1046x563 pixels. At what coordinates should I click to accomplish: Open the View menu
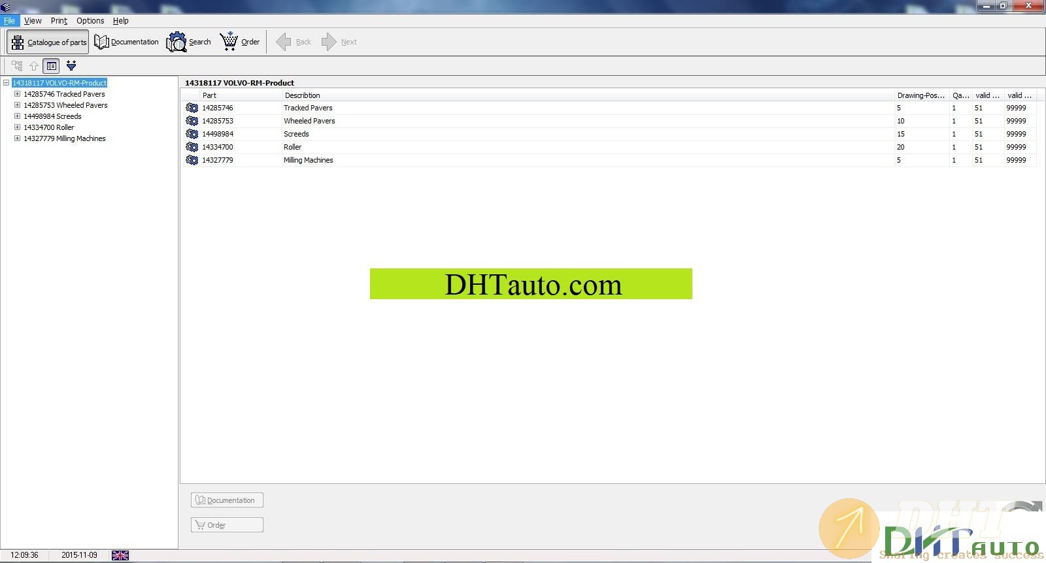coord(33,21)
